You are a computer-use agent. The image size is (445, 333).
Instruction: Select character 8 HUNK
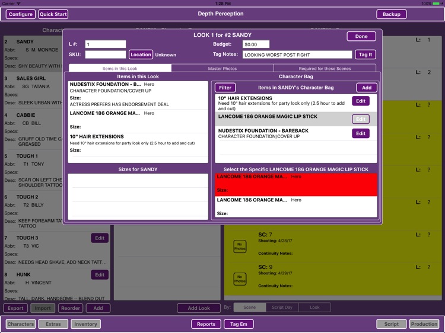point(57,285)
